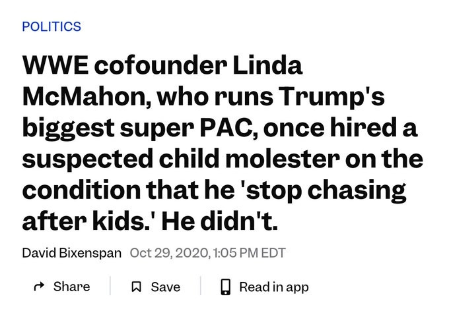Click McMahon in the headline
The width and height of the screenshot is (449, 309).
(x=86, y=96)
